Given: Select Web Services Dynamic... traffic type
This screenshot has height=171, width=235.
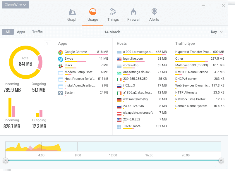Looking at the screenshot, I should coord(200,86).
